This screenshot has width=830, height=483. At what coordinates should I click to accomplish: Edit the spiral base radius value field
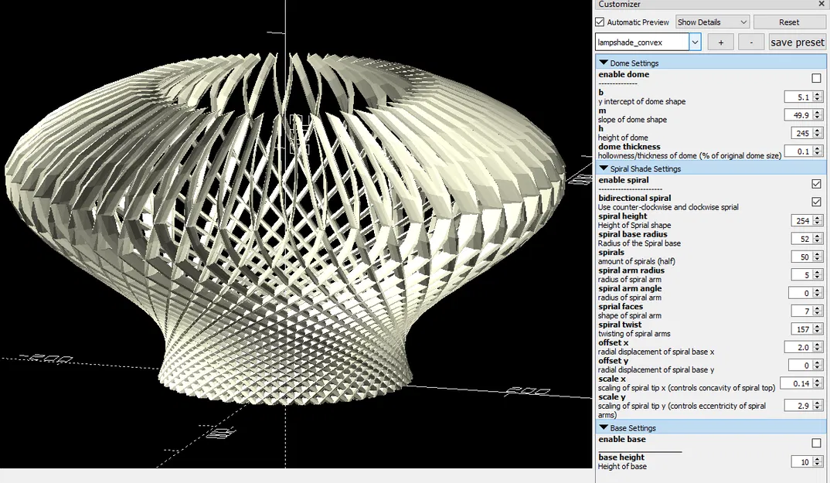802,238
